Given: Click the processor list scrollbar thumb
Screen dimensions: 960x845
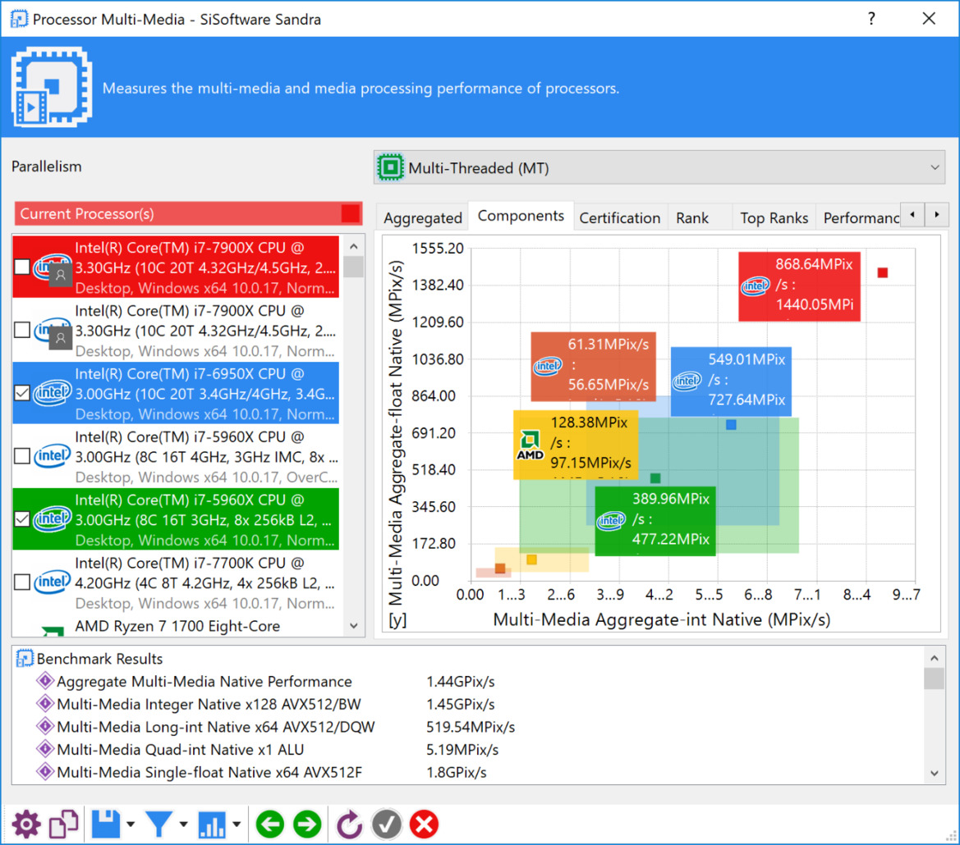Looking at the screenshot, I should [x=353, y=267].
